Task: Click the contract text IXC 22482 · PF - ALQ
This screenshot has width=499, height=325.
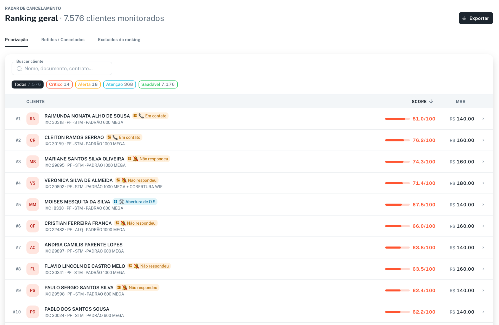Action: click(64, 230)
